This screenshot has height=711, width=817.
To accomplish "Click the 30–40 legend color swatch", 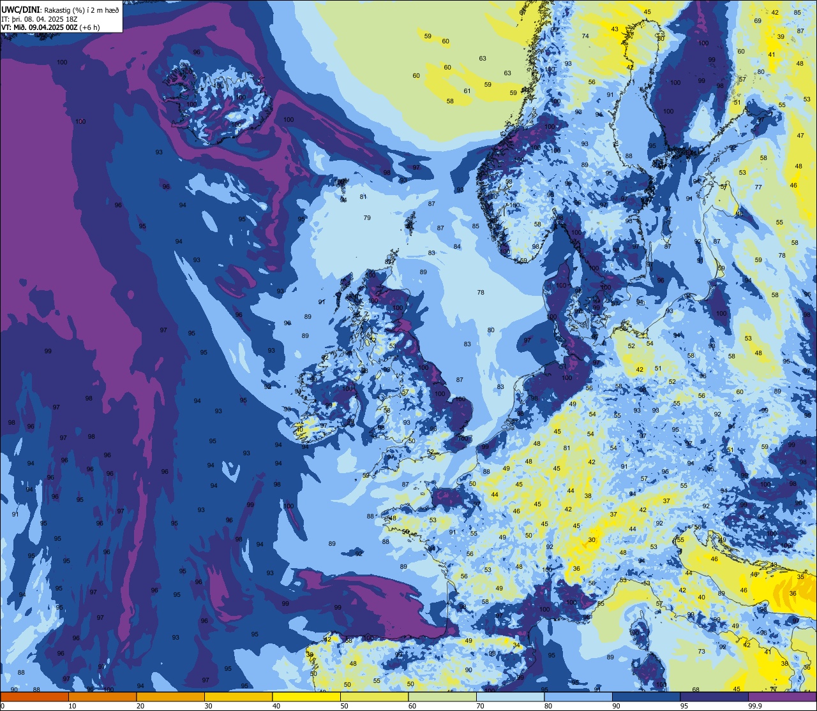I will click(x=238, y=696).
